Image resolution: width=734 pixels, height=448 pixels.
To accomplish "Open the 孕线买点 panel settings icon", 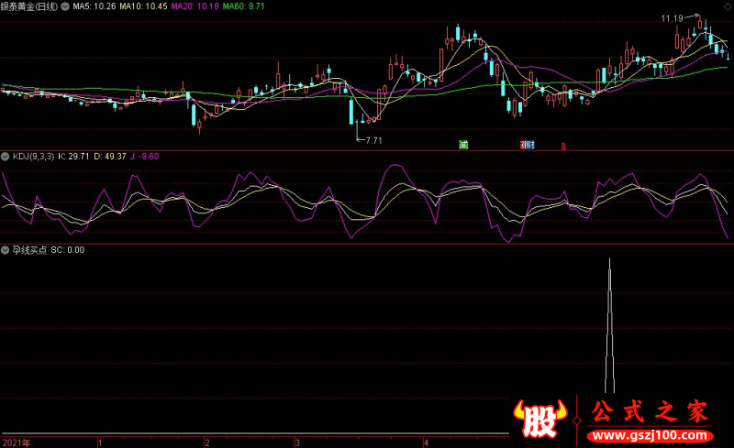I will [6, 250].
